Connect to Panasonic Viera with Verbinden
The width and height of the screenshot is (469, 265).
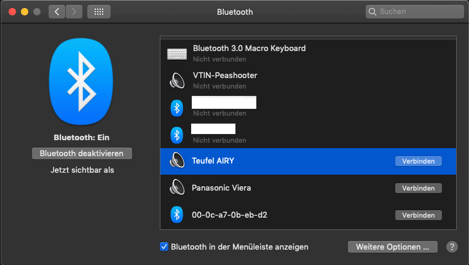418,188
